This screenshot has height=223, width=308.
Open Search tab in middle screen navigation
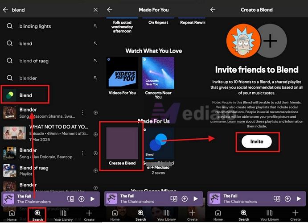[x=140, y=215]
